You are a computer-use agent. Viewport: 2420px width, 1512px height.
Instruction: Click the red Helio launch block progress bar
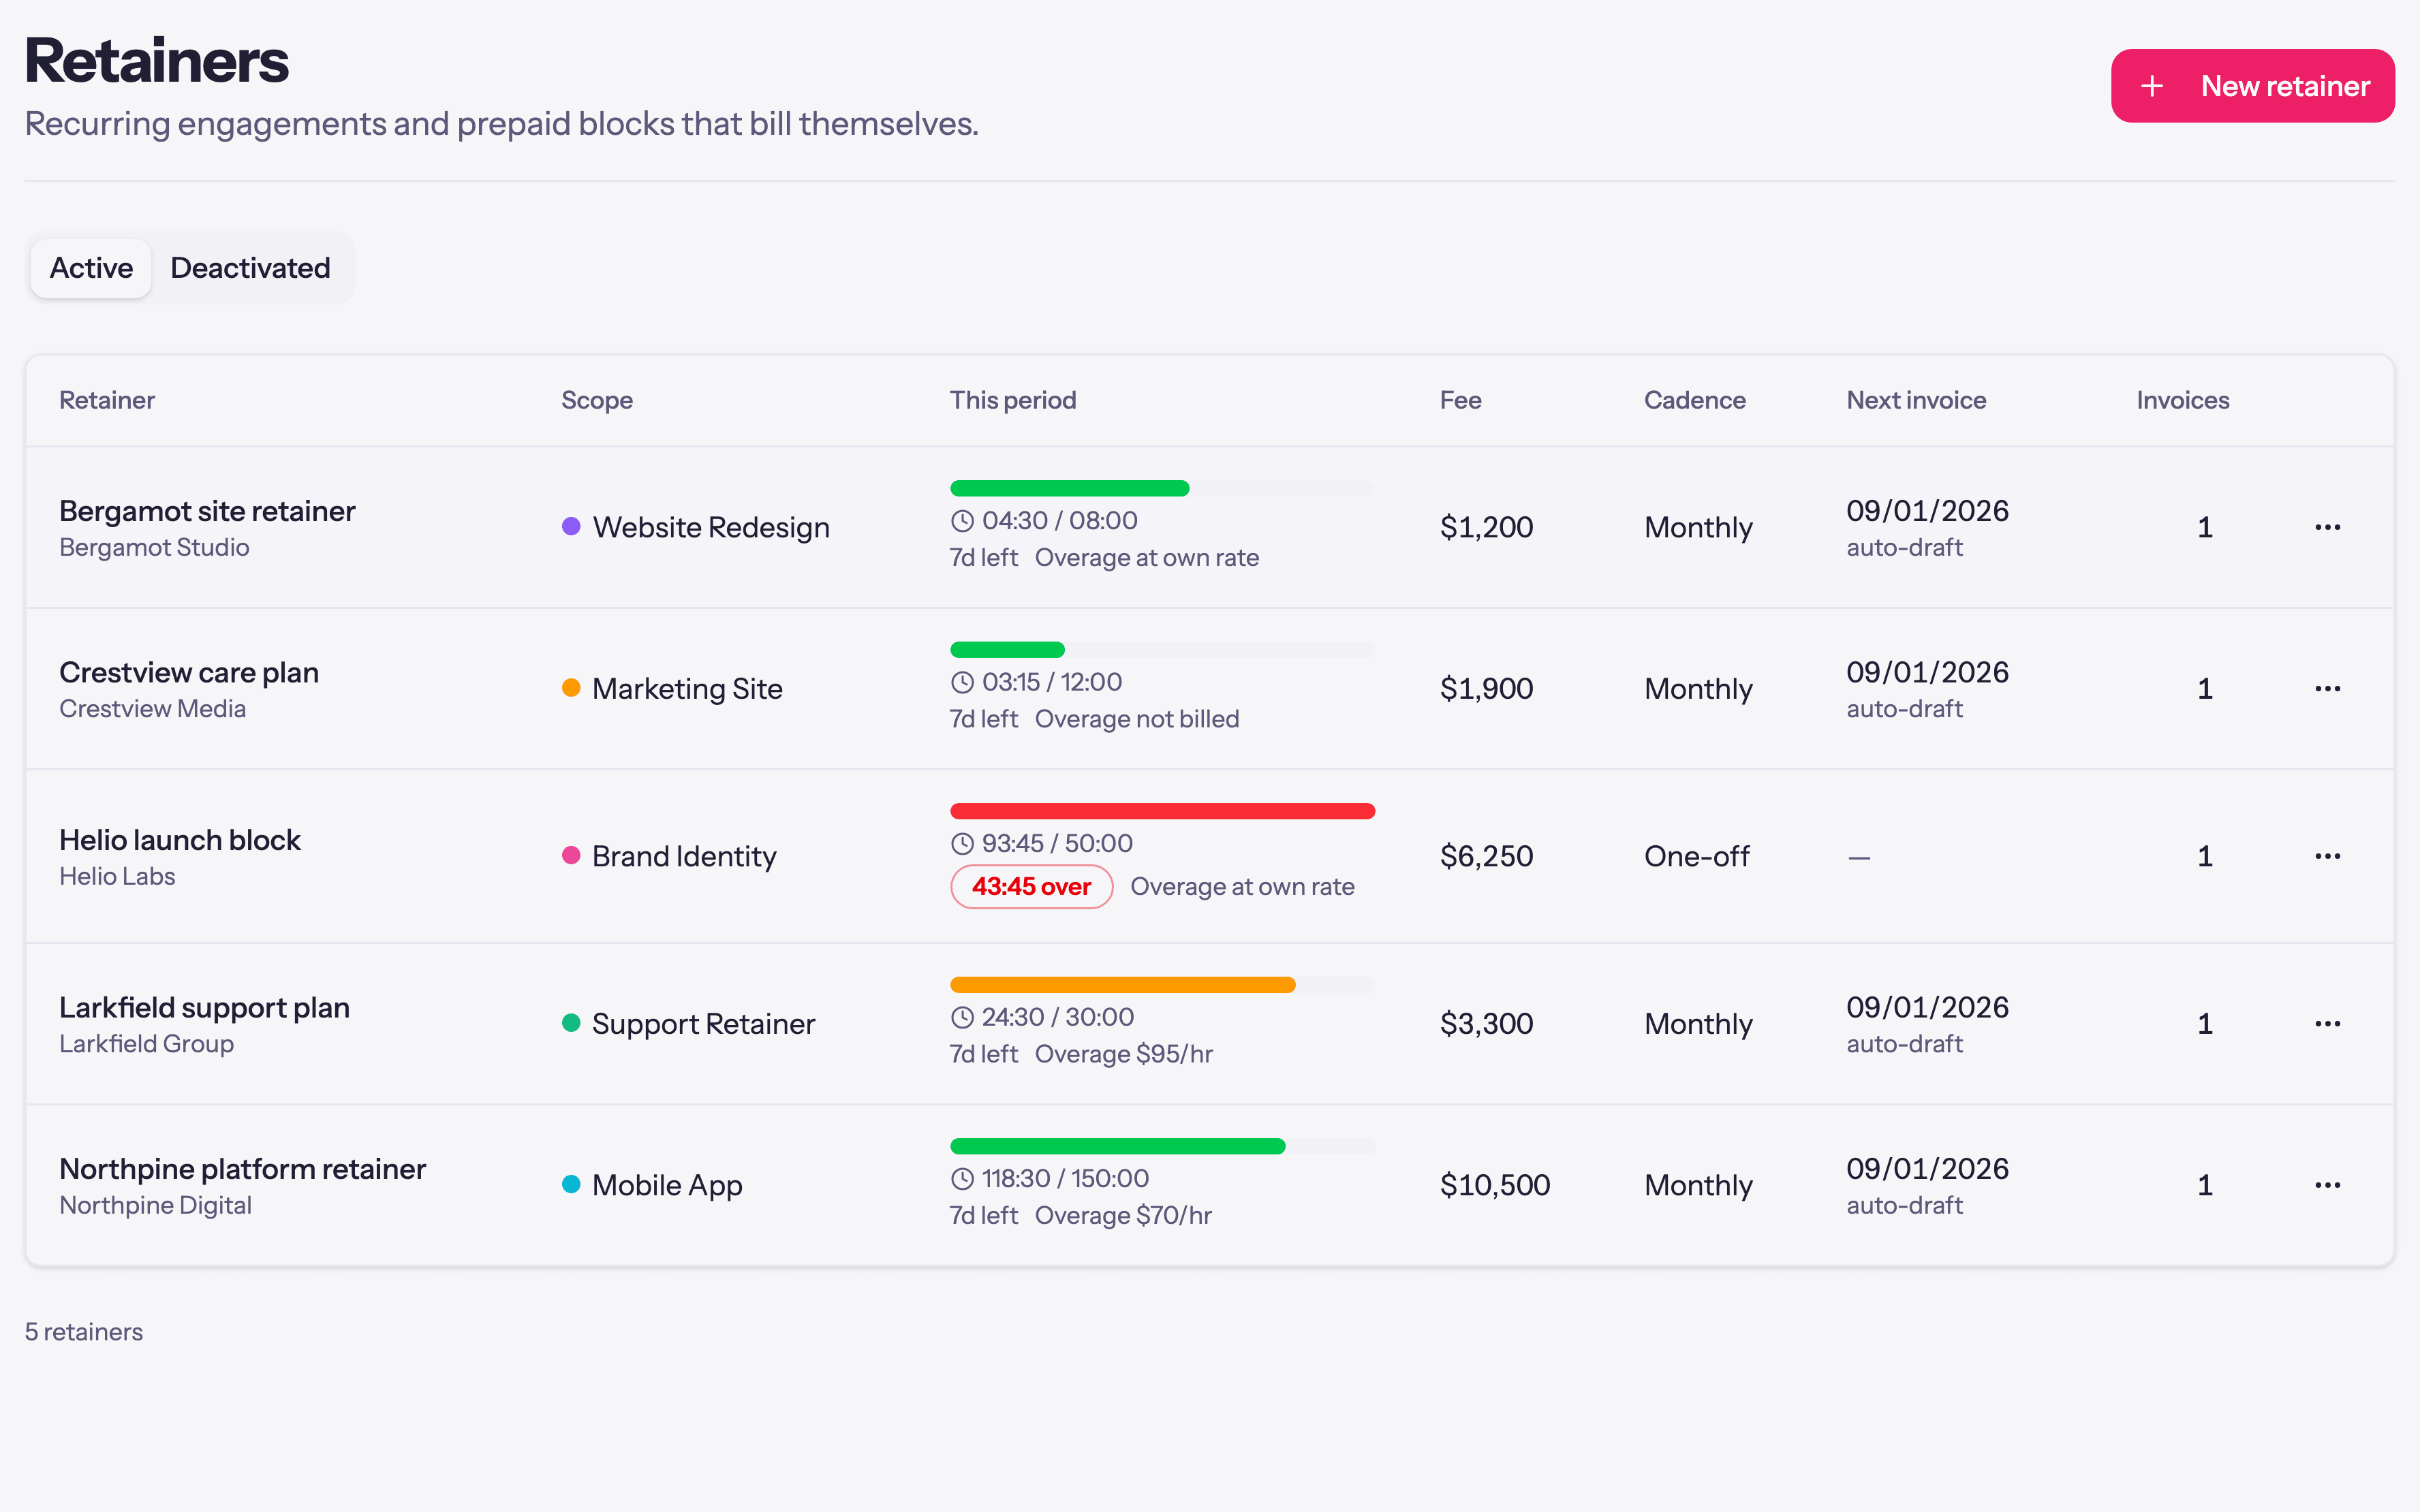click(1162, 811)
